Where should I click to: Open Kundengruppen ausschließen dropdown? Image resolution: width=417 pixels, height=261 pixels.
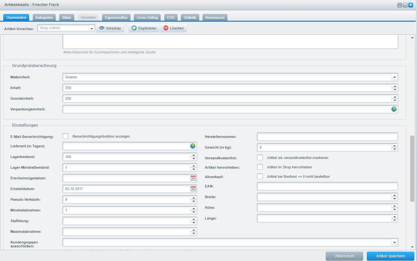coord(394,242)
